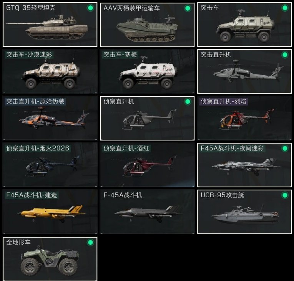Toggle green indicator on 侦察直升机 card
Viewport: 294px width, 281px height.
[188, 102]
